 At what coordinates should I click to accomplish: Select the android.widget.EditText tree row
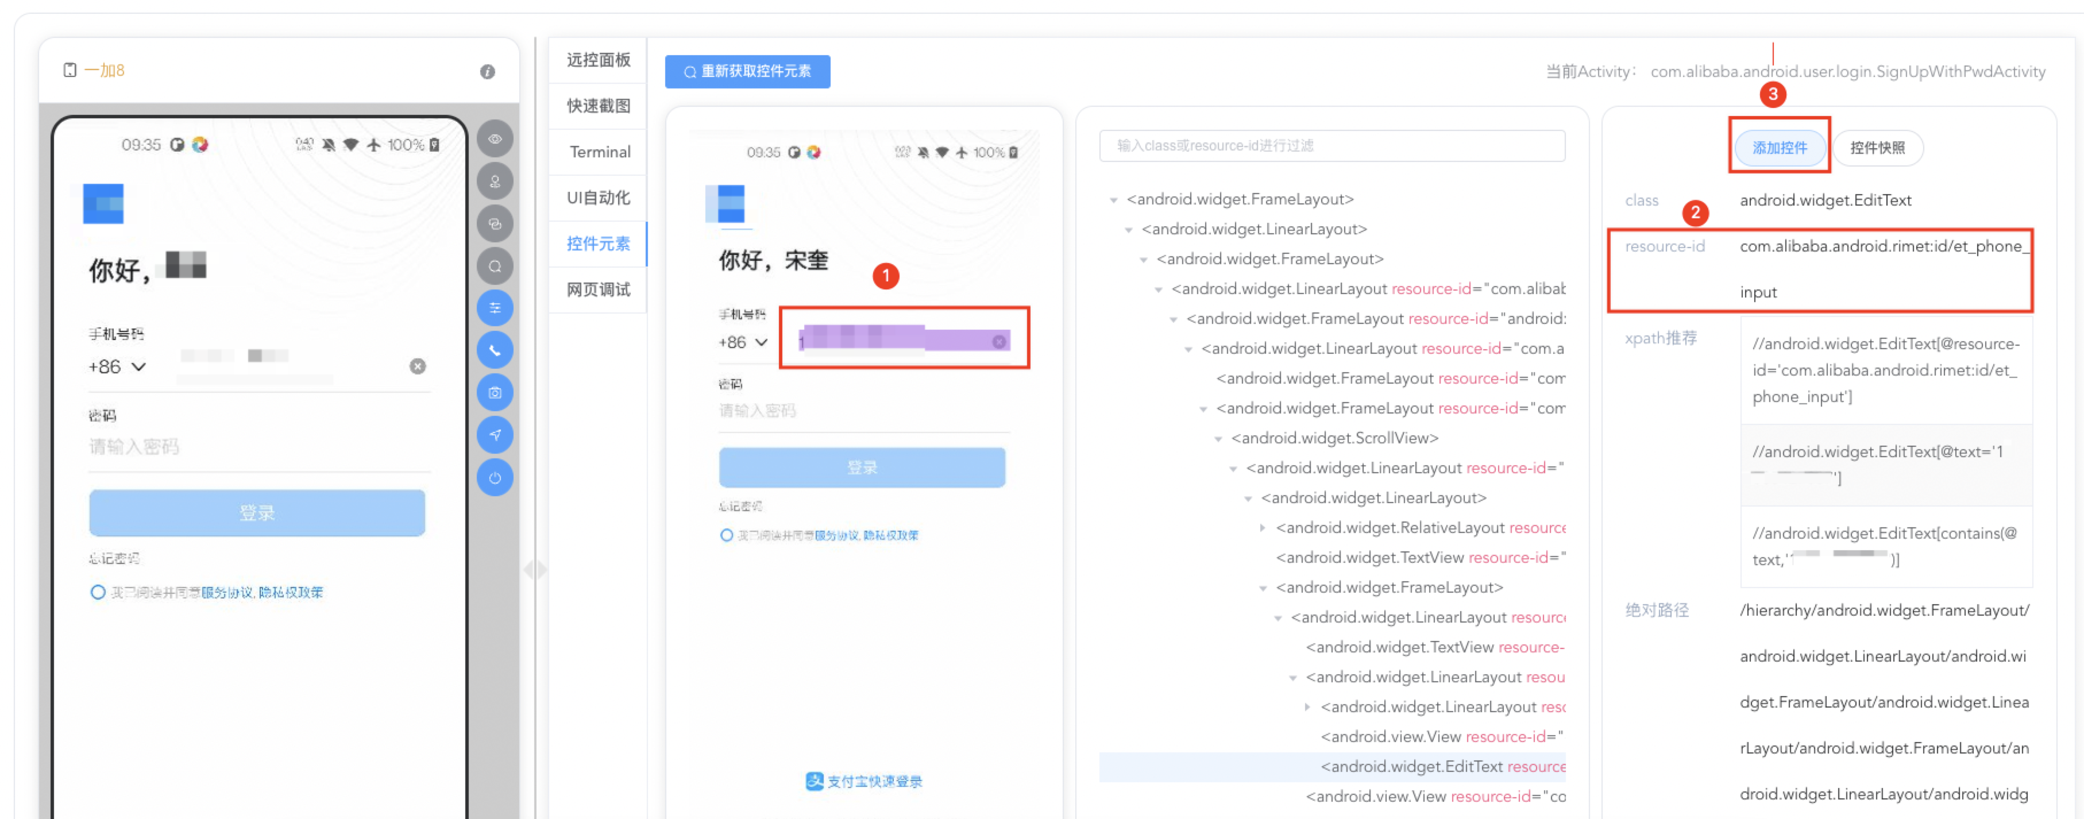pos(1332,766)
